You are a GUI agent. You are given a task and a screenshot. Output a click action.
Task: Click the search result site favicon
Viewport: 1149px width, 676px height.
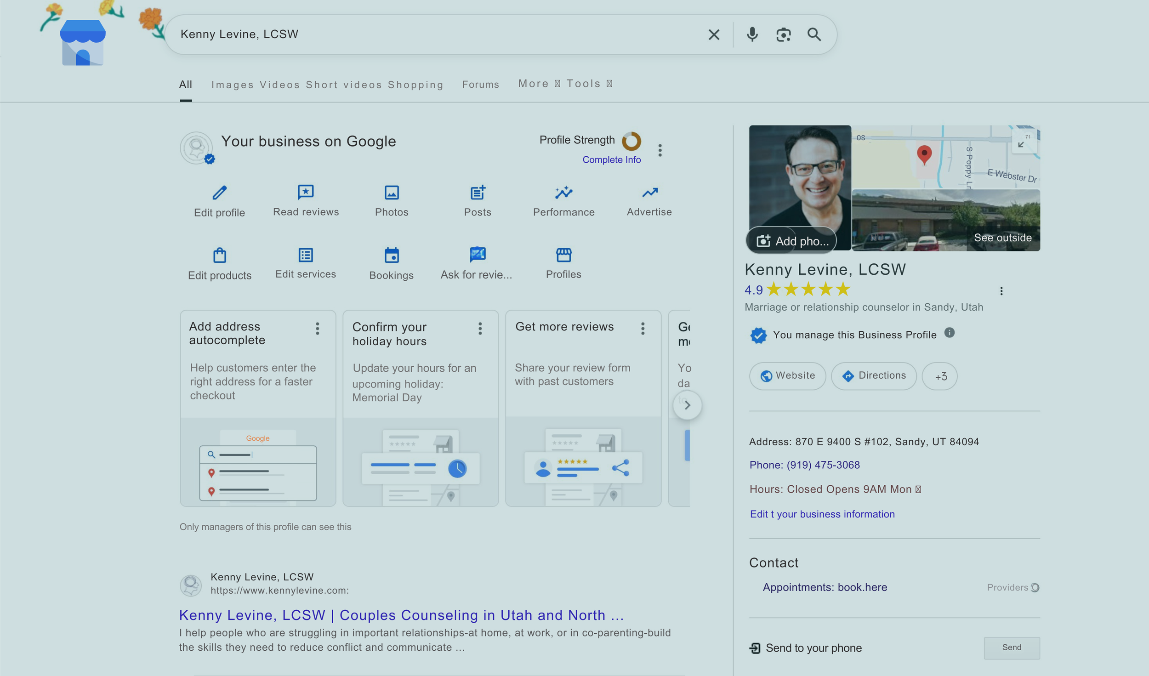(191, 585)
